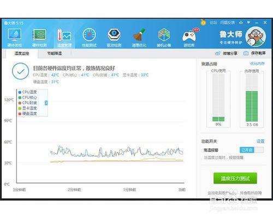The width and height of the screenshot is (273, 218).
Task: Click 硬盘温度 value 31℃
Action: [55, 82]
